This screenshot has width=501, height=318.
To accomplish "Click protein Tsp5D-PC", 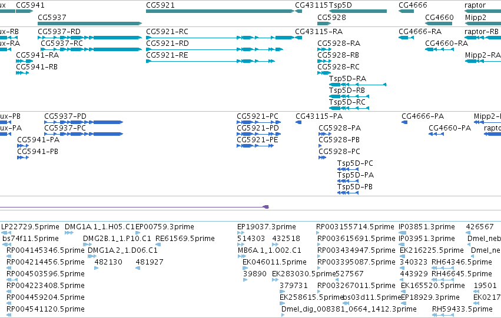I will 348,169.
